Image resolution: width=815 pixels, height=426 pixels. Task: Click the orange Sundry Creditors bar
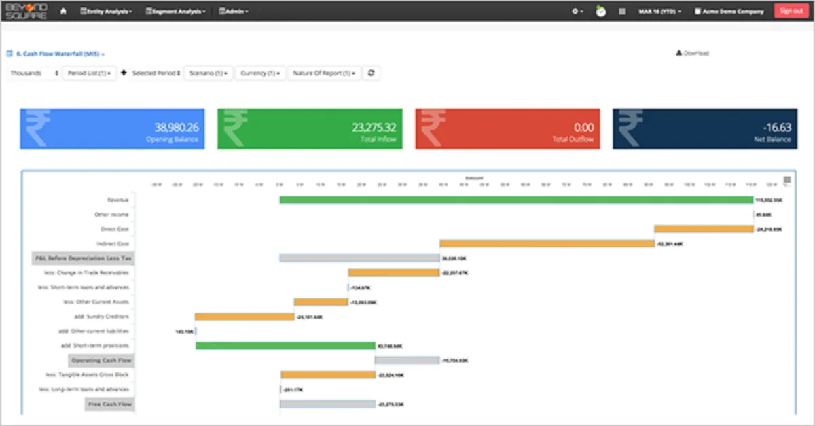pyautogui.click(x=244, y=316)
